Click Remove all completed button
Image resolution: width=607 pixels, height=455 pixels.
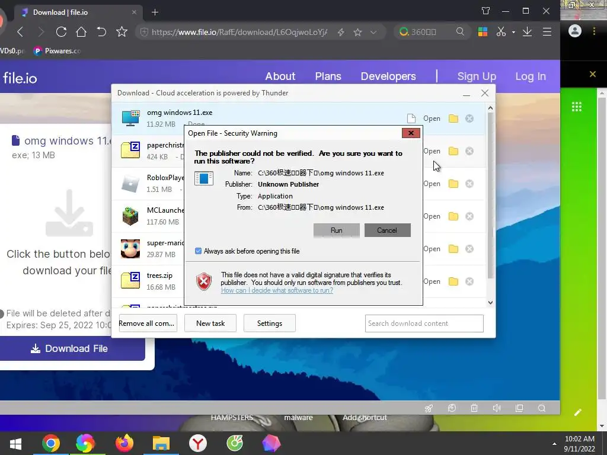[x=148, y=323]
